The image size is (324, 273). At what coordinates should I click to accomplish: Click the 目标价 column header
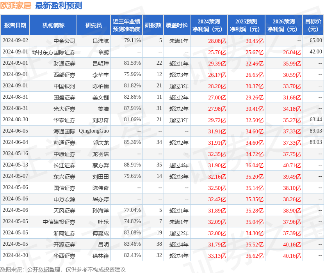point(313,25)
